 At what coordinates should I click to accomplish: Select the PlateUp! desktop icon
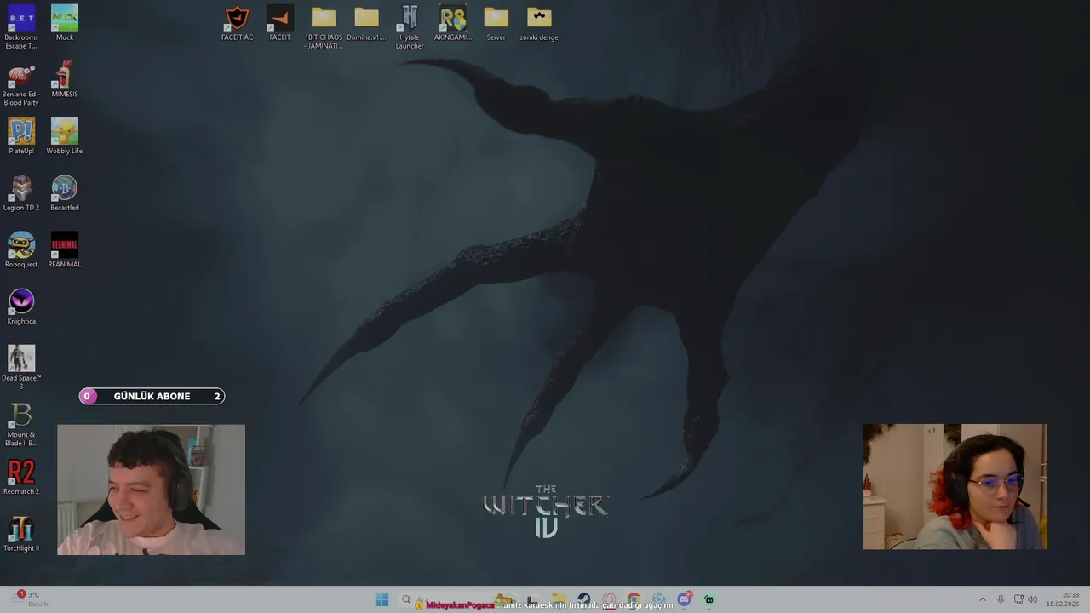(x=21, y=136)
